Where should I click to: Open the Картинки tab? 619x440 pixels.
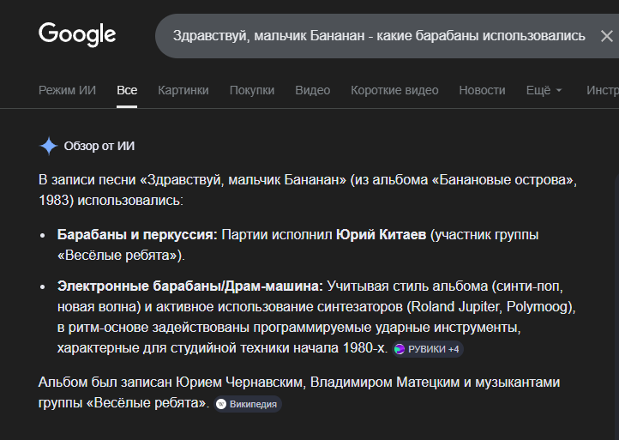coord(183,90)
